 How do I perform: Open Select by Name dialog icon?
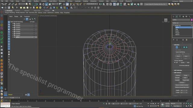(x=30, y=4)
